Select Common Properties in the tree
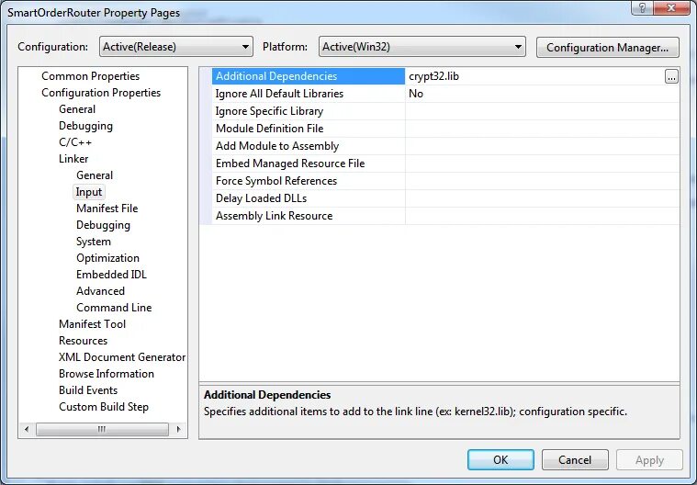 click(90, 76)
